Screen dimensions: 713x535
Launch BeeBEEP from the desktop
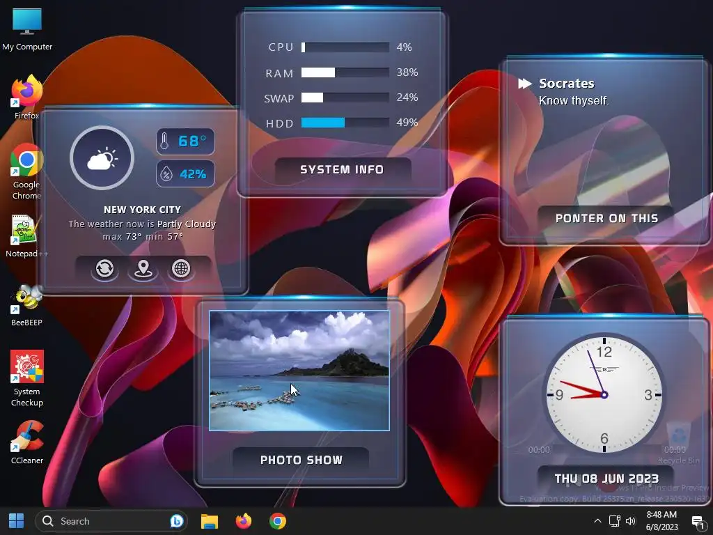[27, 305]
